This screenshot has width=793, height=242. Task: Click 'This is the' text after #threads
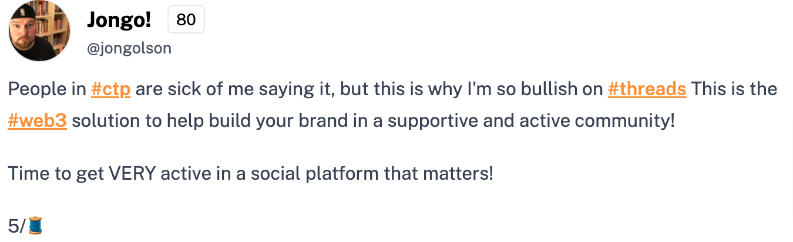tap(734, 89)
